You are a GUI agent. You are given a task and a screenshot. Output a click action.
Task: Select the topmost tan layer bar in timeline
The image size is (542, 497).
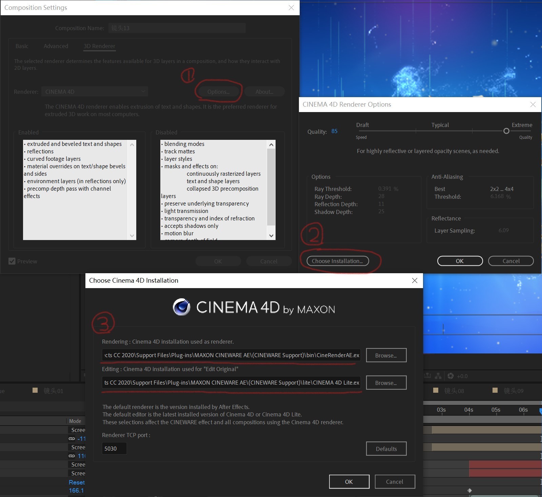(487, 430)
